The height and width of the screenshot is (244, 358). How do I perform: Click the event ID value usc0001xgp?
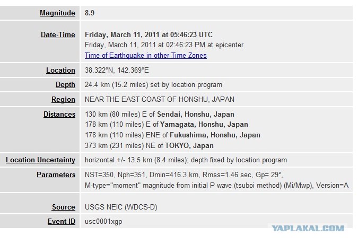coord(103,222)
